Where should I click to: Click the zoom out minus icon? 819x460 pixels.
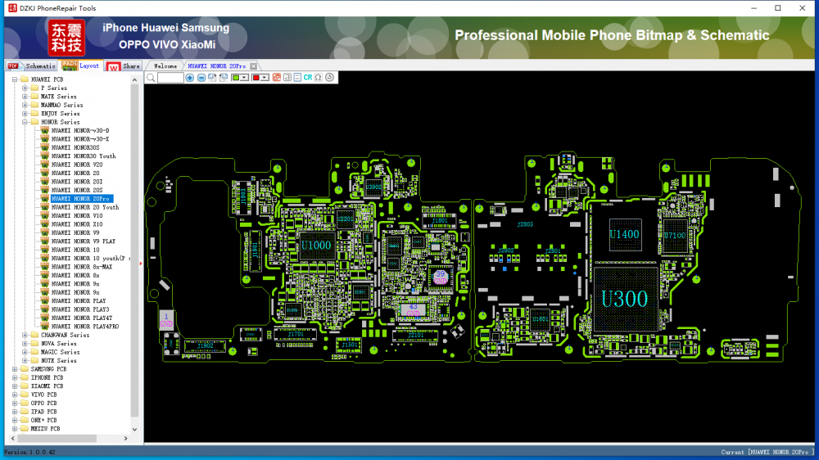(x=201, y=78)
